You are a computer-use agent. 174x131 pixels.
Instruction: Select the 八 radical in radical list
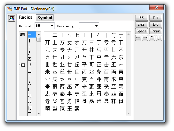tap(30, 101)
